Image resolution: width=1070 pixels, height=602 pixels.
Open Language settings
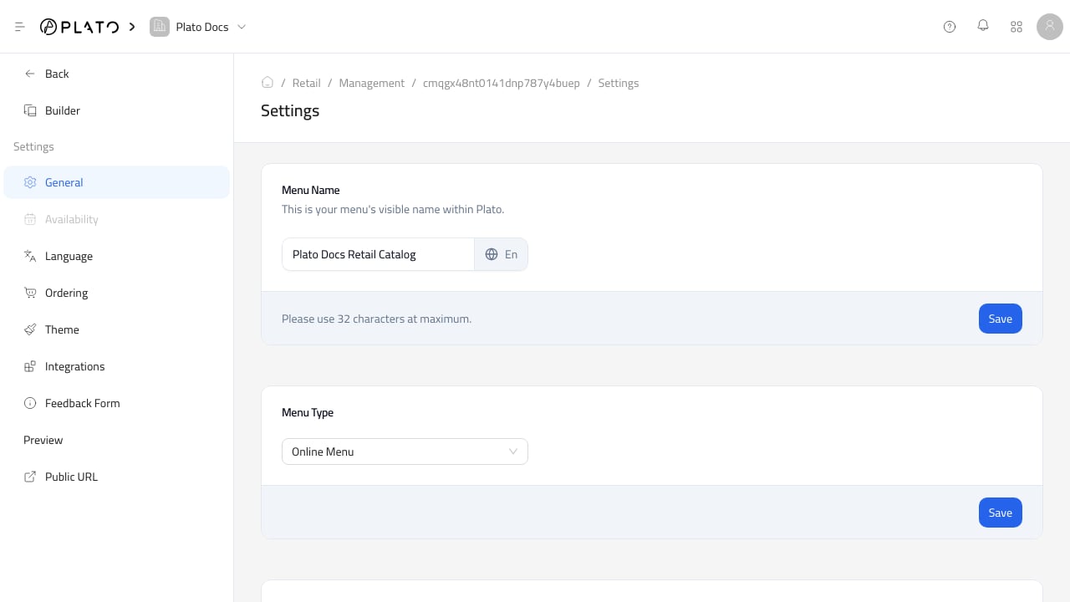(117, 256)
